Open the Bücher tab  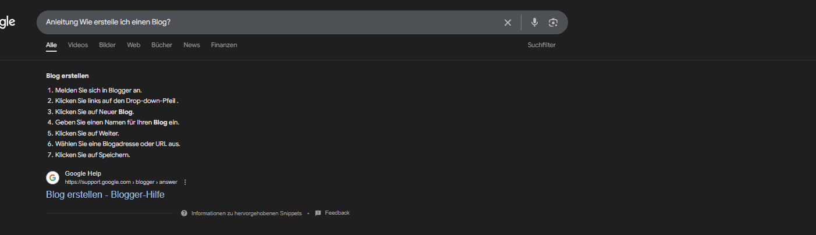[162, 45]
